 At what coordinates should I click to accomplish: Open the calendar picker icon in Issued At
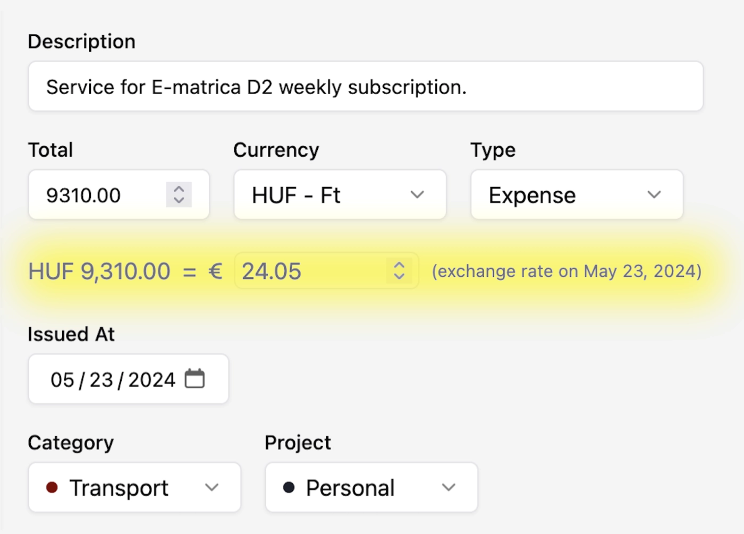195,379
